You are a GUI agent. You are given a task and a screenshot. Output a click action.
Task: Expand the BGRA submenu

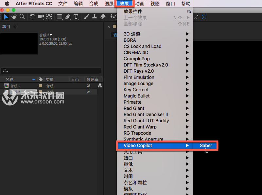click(155, 40)
